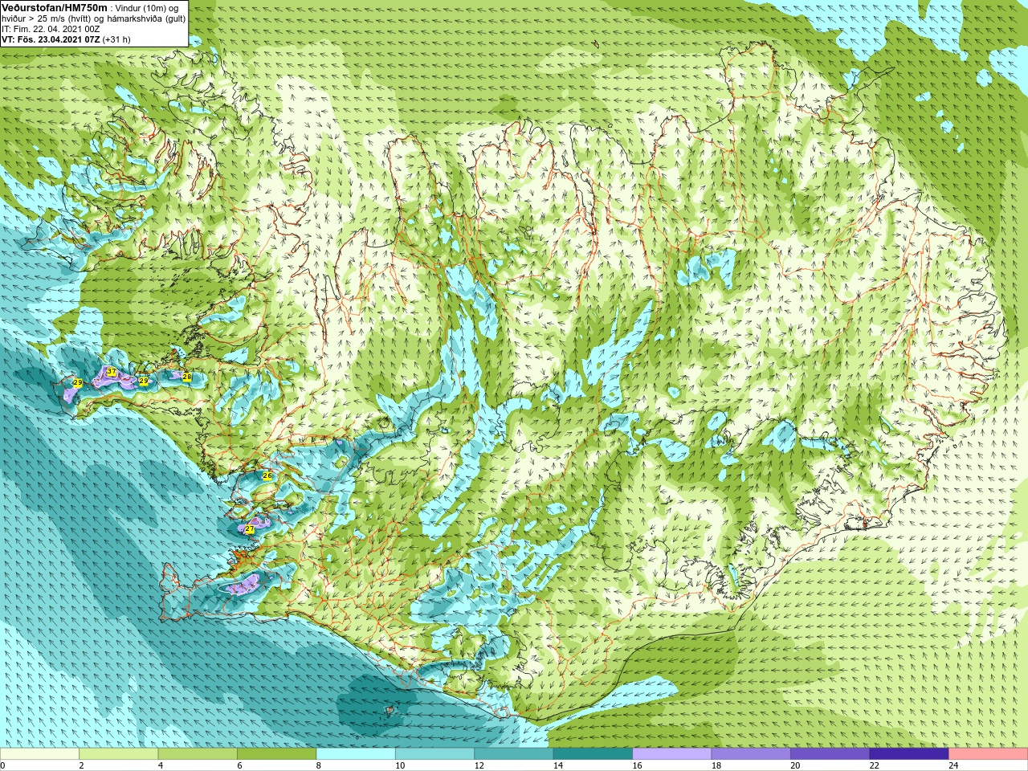Click the 29 label between 37 and 28
The width and height of the screenshot is (1028, 771).
[144, 381]
